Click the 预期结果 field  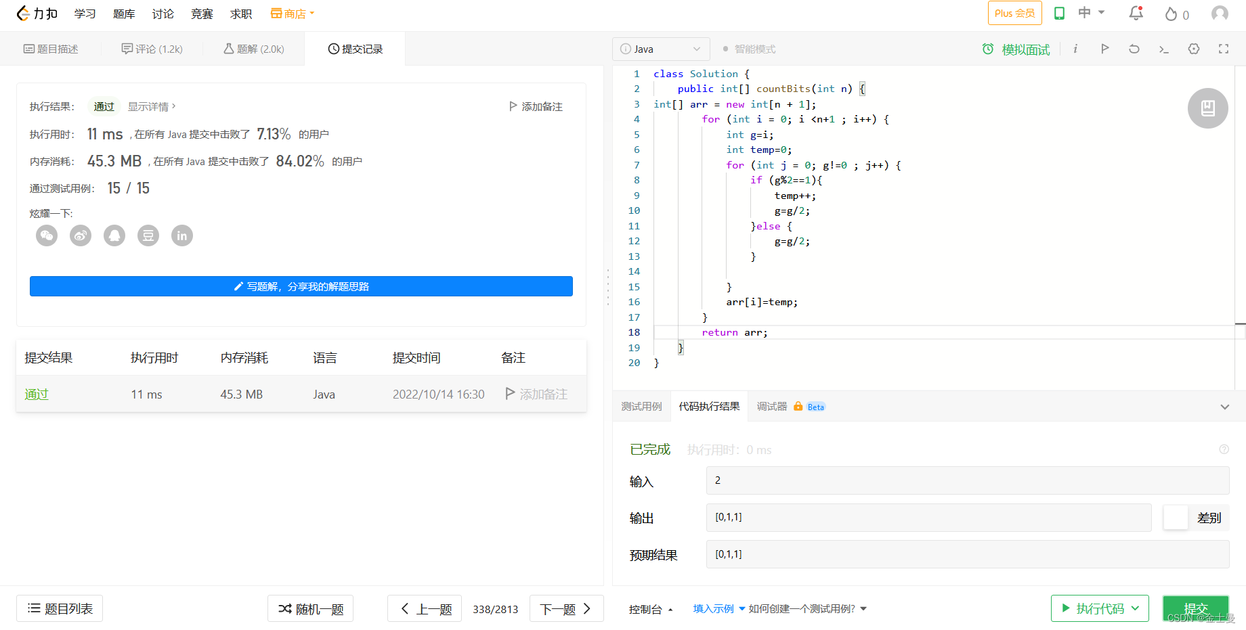(968, 554)
